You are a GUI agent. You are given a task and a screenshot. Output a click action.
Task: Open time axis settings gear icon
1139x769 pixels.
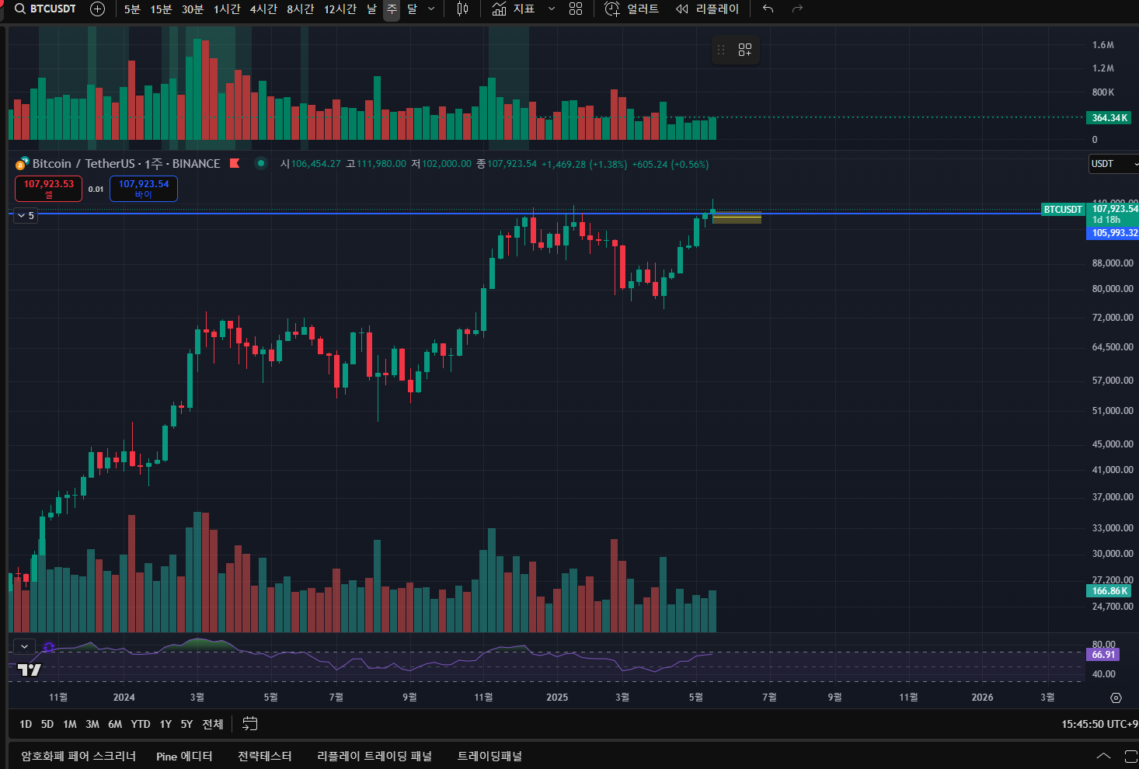1116,698
